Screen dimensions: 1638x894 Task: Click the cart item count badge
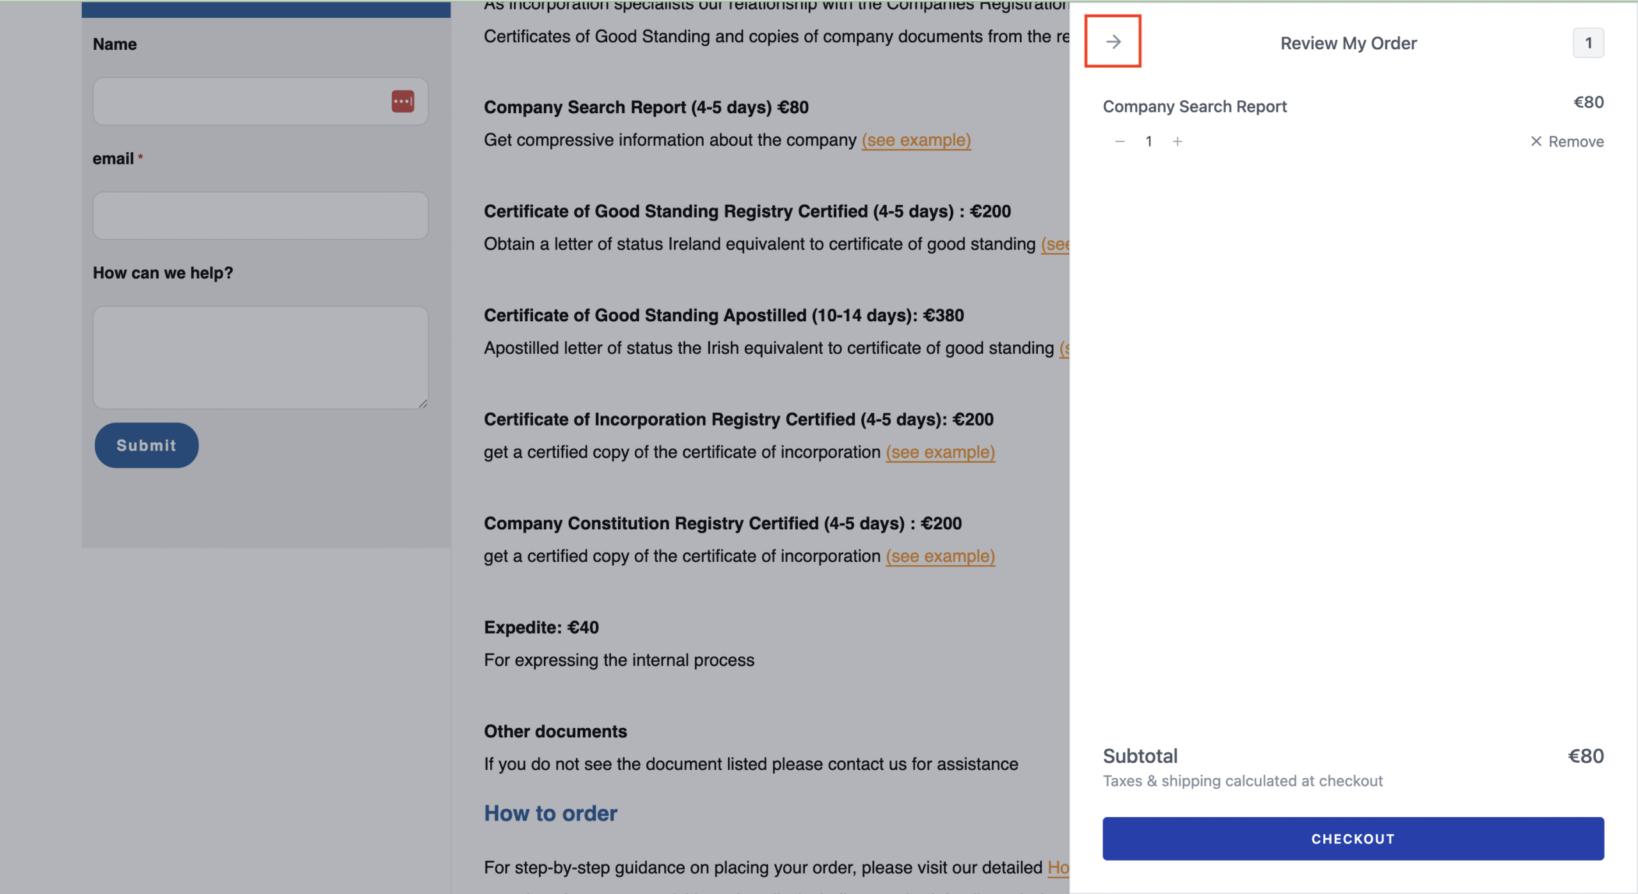click(x=1588, y=43)
